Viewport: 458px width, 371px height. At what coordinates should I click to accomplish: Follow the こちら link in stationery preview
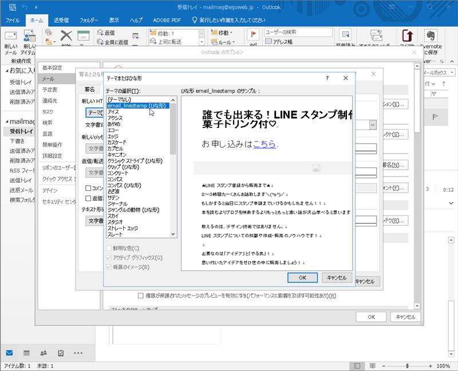coord(264,144)
